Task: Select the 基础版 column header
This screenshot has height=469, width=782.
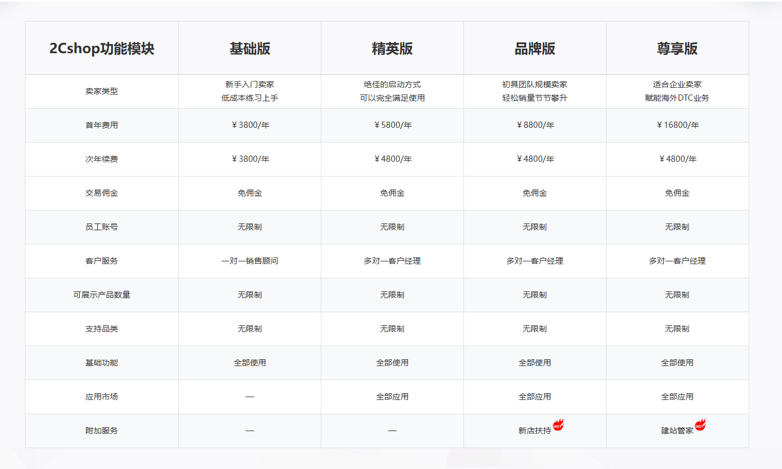Action: (250, 48)
